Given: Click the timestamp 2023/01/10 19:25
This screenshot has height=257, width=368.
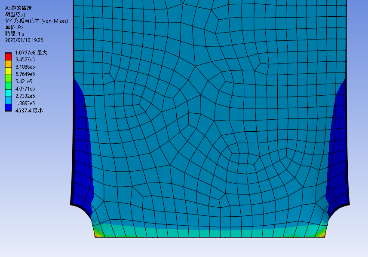Looking at the screenshot, I should click(x=24, y=40).
